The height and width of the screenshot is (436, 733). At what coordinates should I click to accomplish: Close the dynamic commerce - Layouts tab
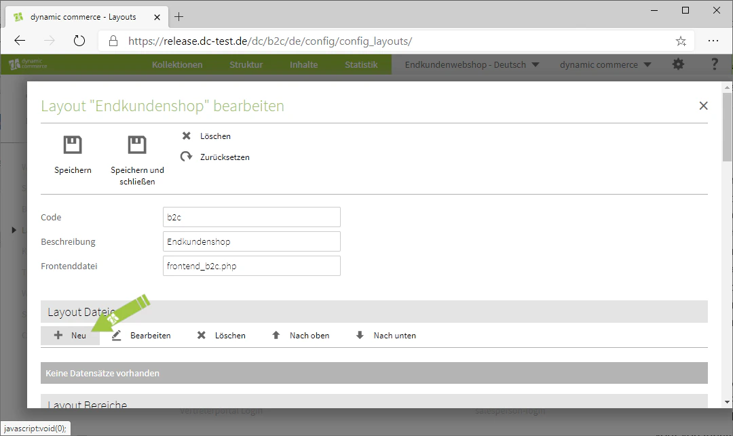pos(157,17)
